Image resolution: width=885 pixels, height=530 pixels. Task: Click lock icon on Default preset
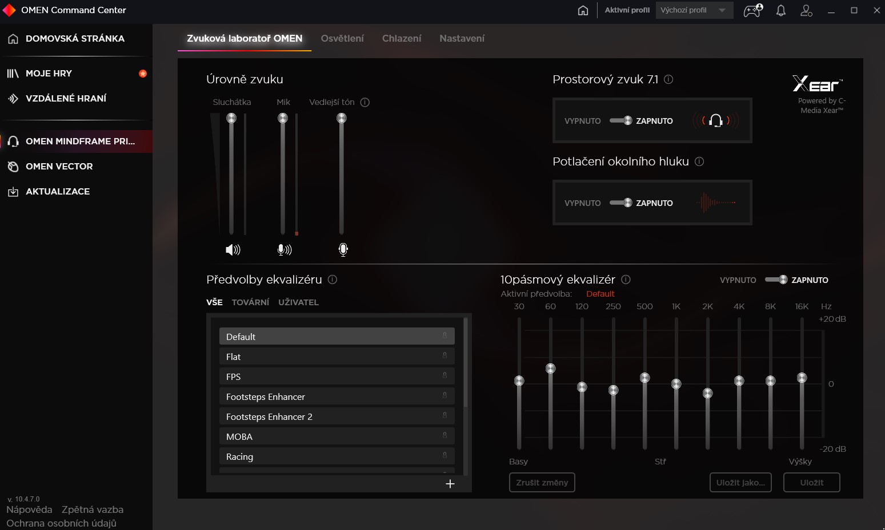[x=444, y=335]
